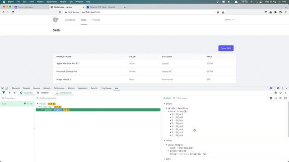Click the Vue DevTools back arrow

click(x=9, y=93)
